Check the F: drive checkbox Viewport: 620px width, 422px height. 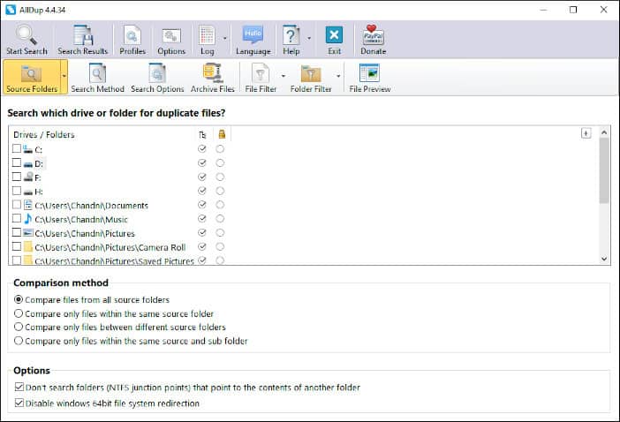click(17, 177)
